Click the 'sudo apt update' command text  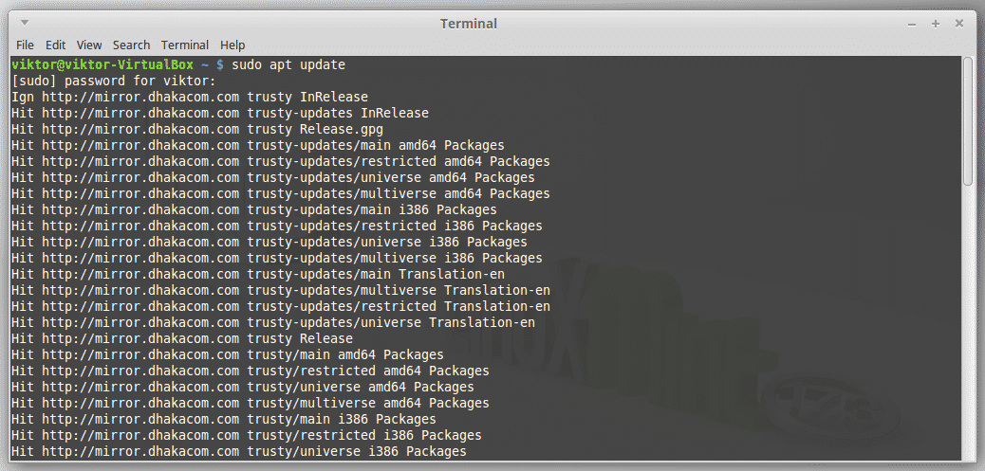pos(288,64)
